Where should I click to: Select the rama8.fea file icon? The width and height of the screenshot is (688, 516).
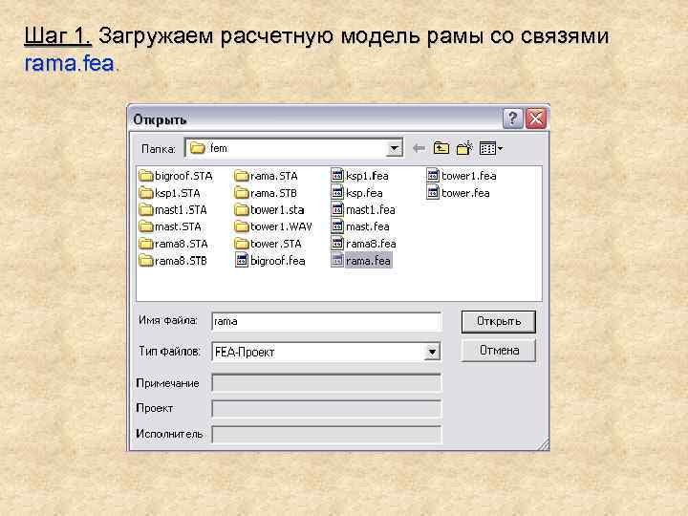click(337, 243)
